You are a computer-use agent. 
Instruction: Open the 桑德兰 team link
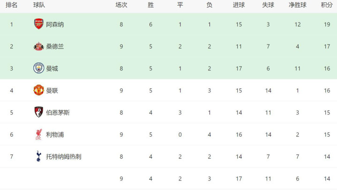pos(55,46)
